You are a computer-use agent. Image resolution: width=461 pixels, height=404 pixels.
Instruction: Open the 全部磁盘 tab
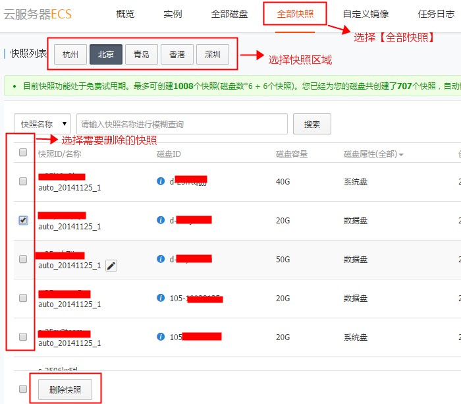[x=229, y=14]
